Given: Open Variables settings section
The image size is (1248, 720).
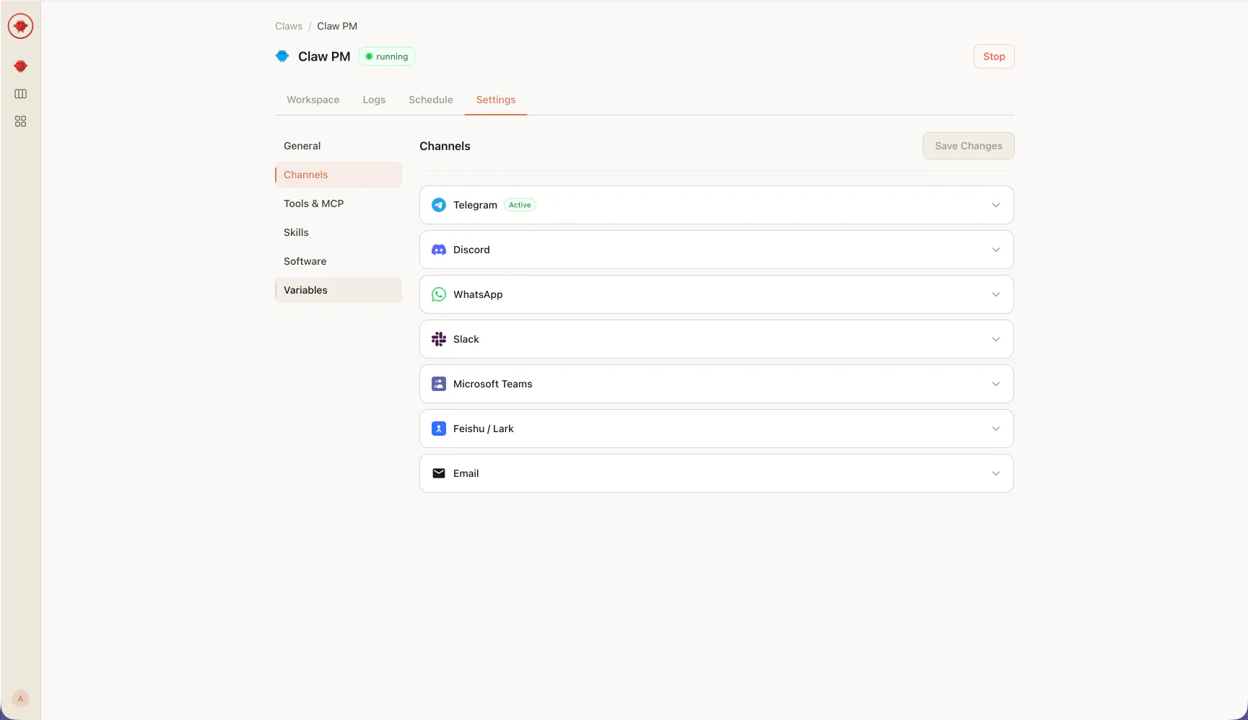Looking at the screenshot, I should click(x=339, y=290).
